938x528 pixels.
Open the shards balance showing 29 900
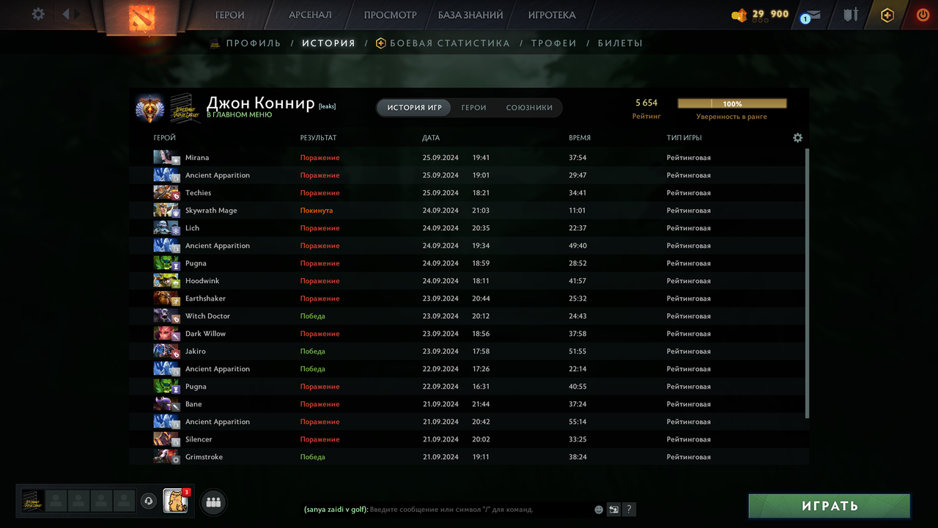pyautogui.click(x=761, y=14)
